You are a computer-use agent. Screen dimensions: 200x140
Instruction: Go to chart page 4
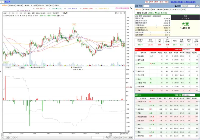tap(10, 138)
